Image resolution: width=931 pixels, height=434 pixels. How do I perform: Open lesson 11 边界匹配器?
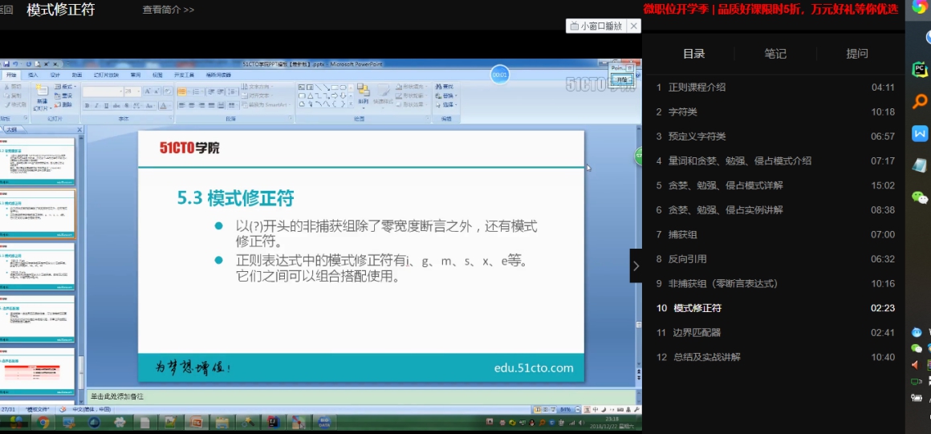[774, 332]
